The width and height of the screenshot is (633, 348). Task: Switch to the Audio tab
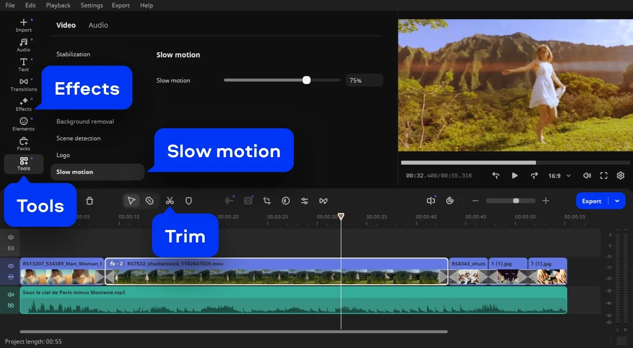point(98,25)
